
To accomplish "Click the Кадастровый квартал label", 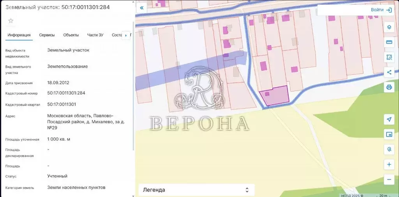I will 23,105.
